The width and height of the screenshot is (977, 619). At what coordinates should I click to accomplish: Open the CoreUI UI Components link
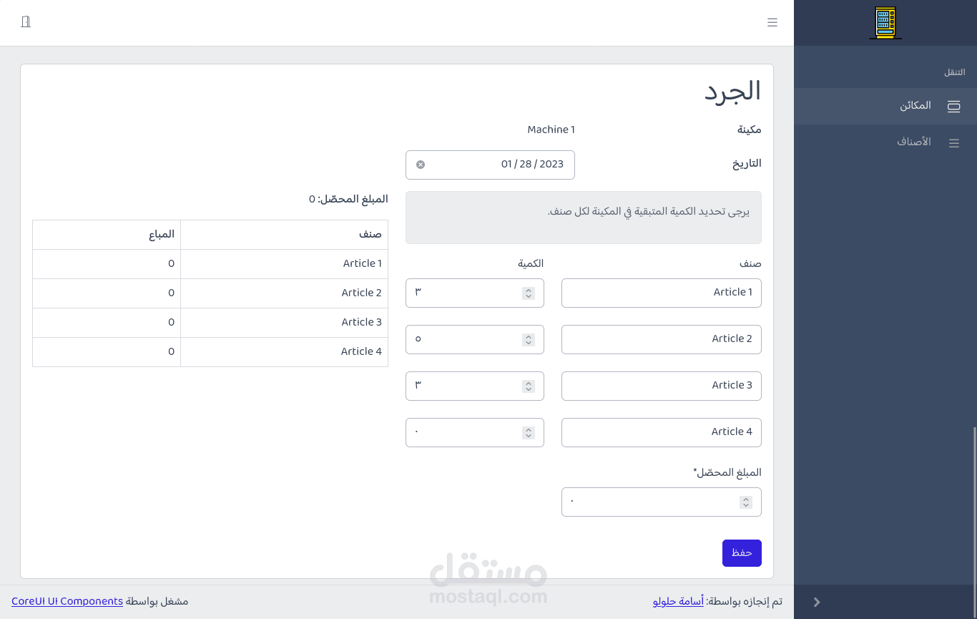click(67, 601)
